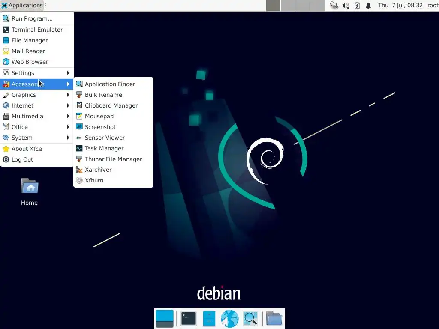Click the Bulk Rename icon
Viewport: 439px width, 329px height.
tap(79, 95)
